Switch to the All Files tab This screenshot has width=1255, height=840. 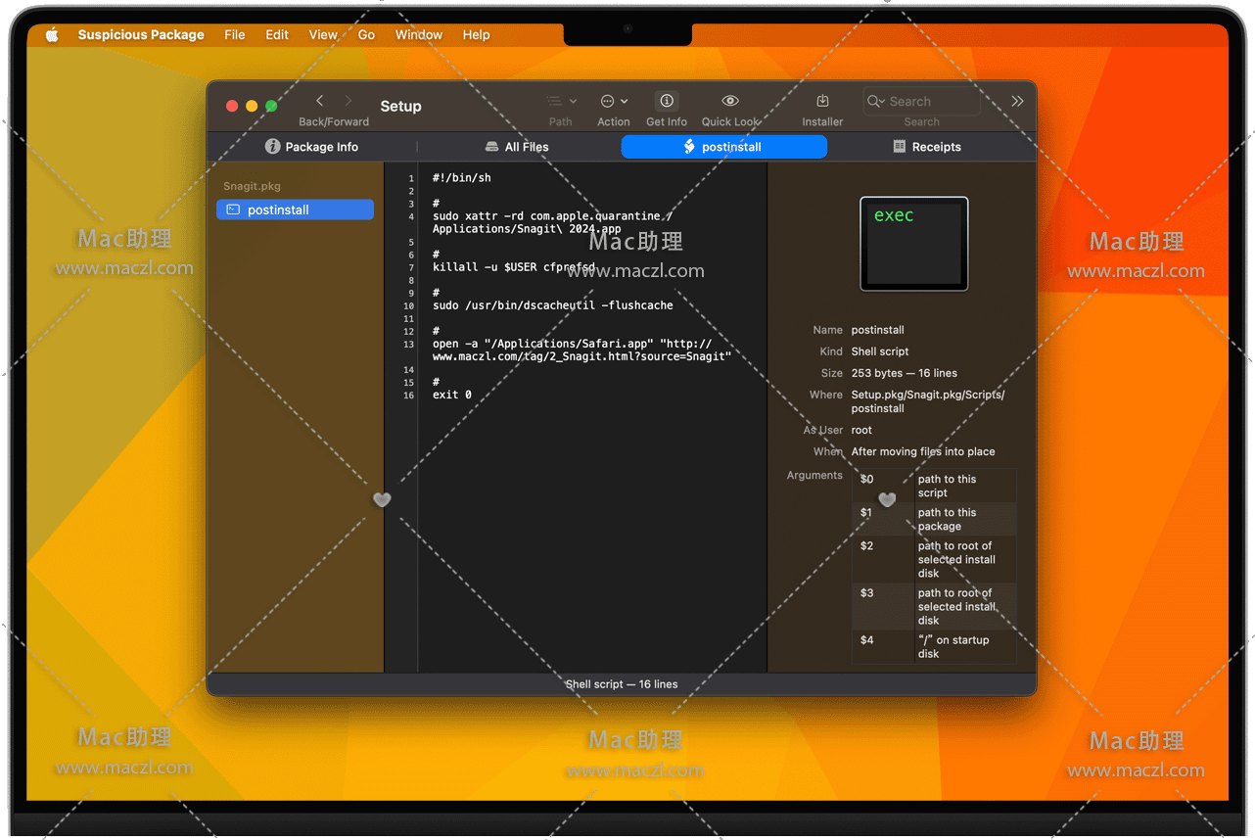[x=517, y=147]
